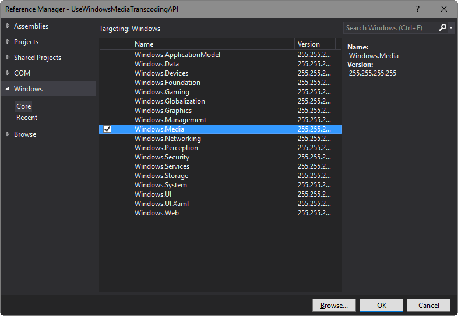Screen dimensions: 458x316
Task: Select the Windows.Storage row
Action: [220, 176]
